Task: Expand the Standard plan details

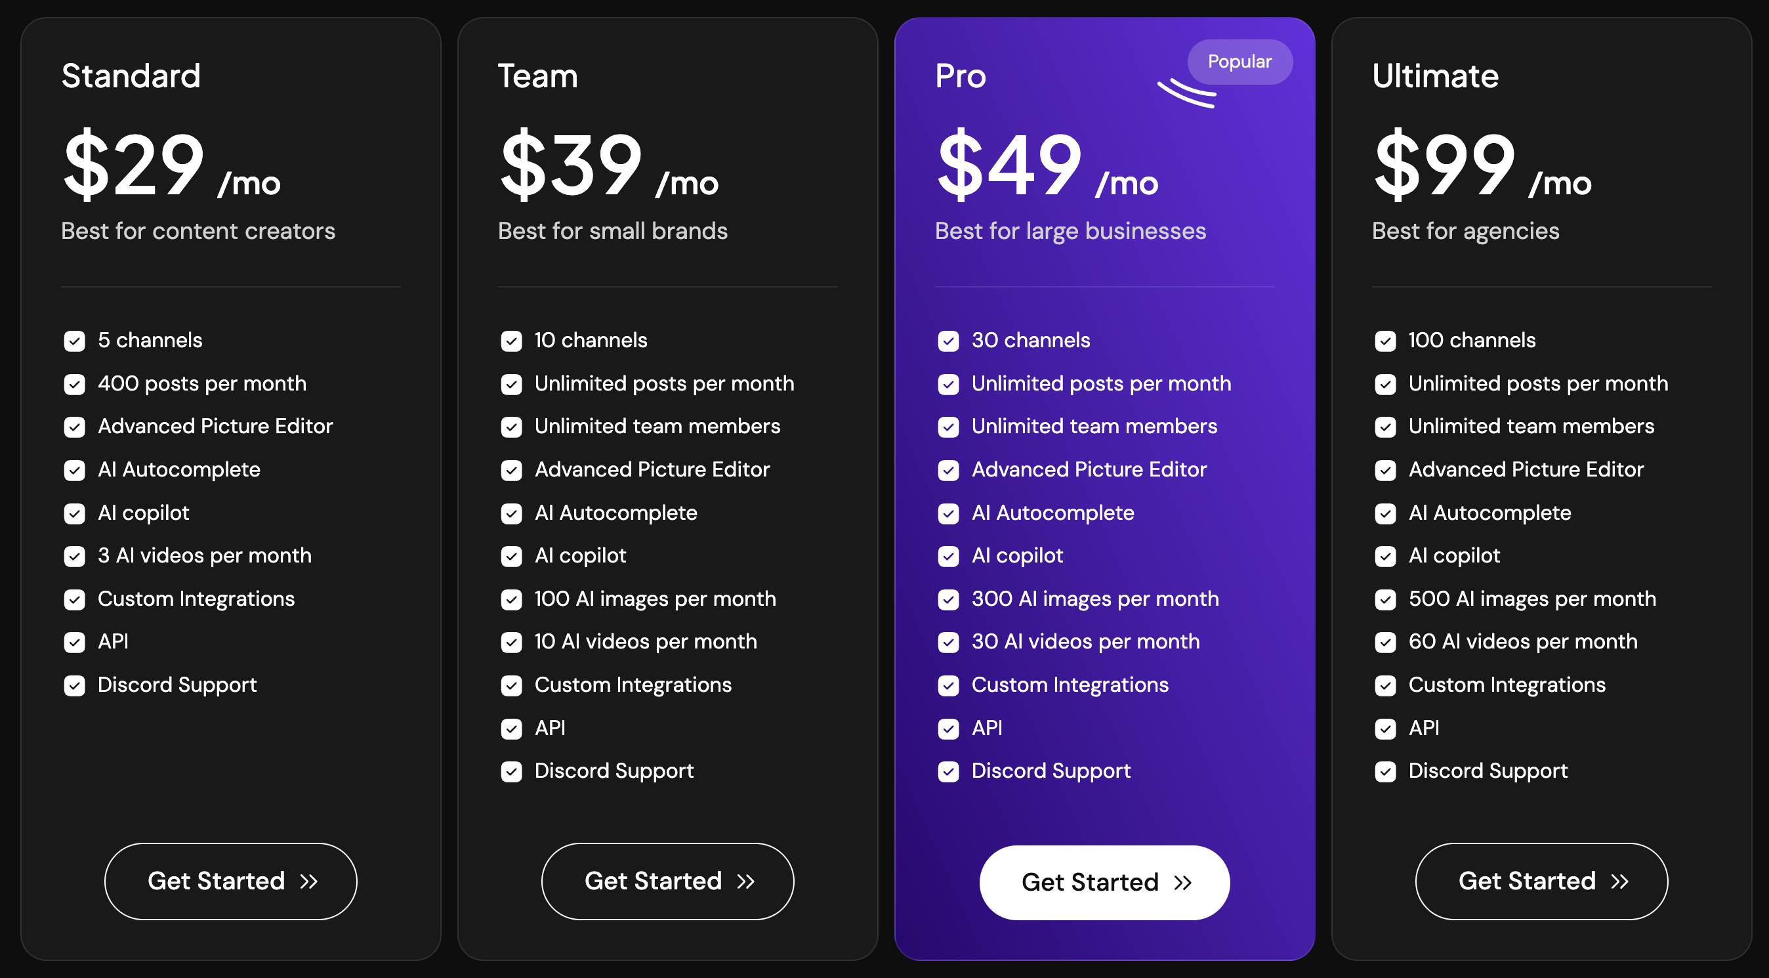Action: 231,480
